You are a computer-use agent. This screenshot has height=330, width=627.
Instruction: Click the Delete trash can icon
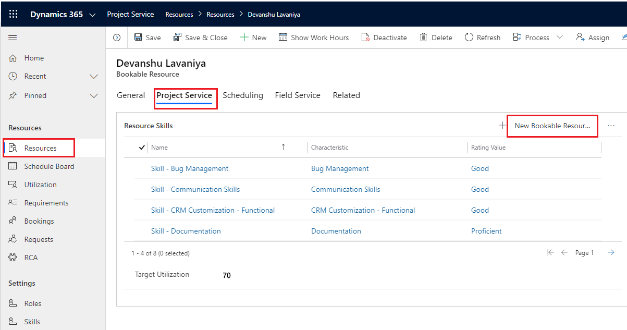(424, 37)
